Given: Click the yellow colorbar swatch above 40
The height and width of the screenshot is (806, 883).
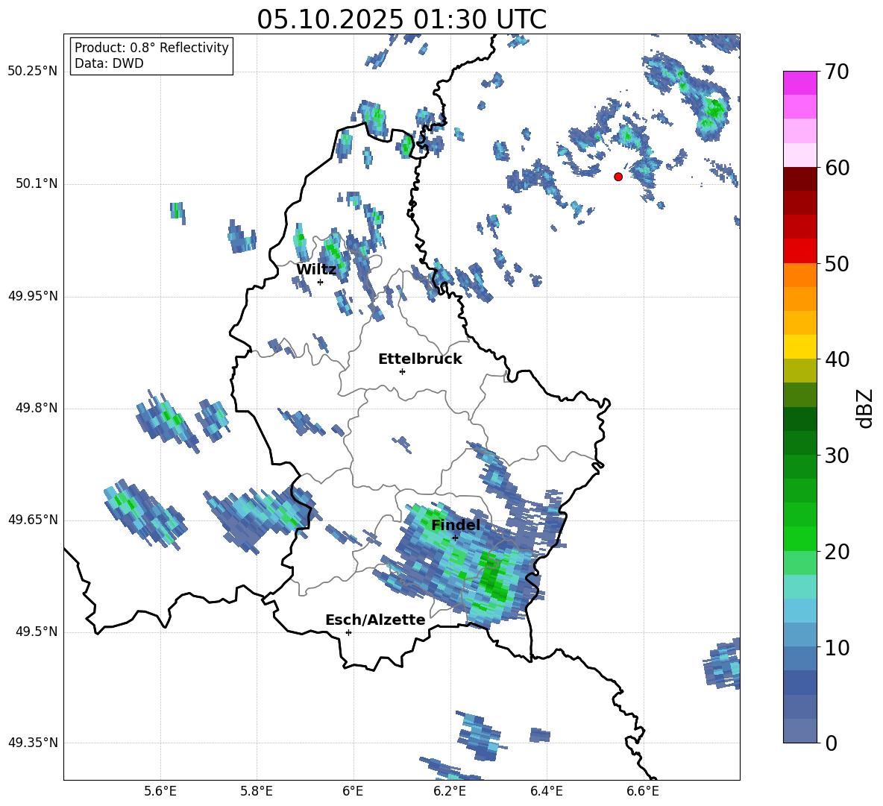Looking at the screenshot, I should click(x=799, y=347).
